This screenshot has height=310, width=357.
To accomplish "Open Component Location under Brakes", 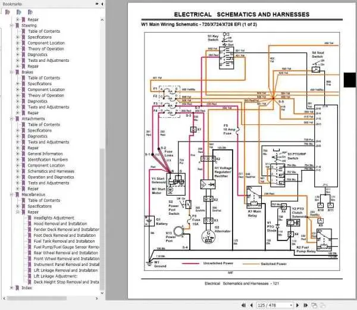I will coord(46,90).
